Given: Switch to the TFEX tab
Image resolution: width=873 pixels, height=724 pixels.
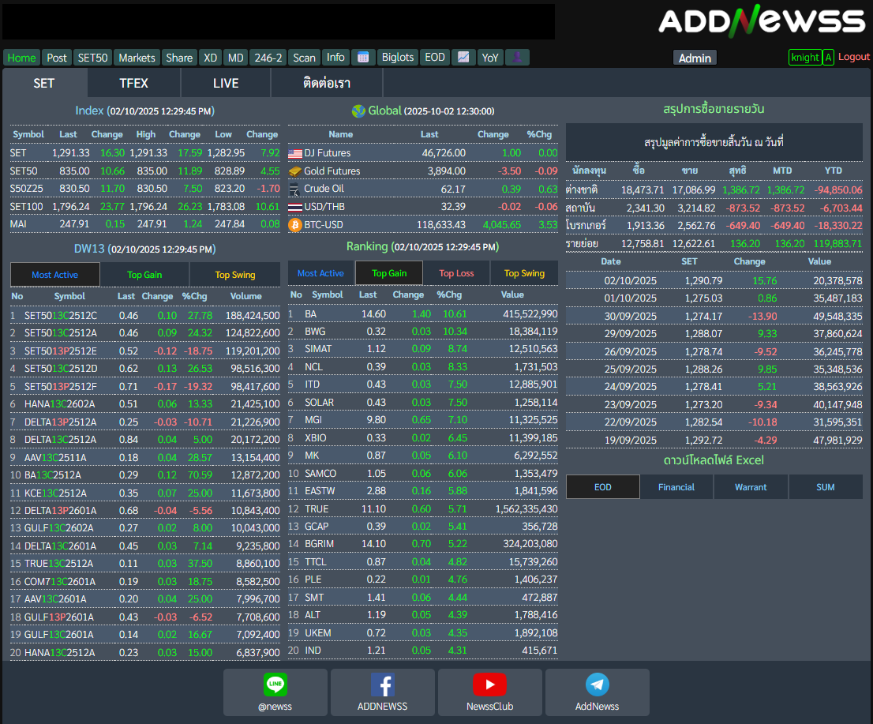Looking at the screenshot, I should [x=134, y=83].
